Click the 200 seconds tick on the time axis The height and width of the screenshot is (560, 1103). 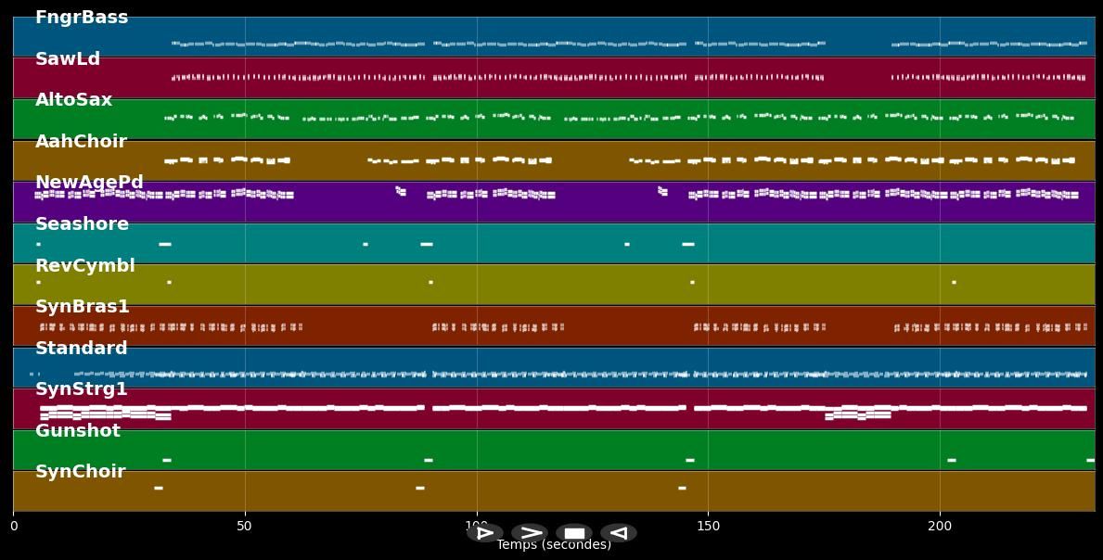[x=940, y=526]
